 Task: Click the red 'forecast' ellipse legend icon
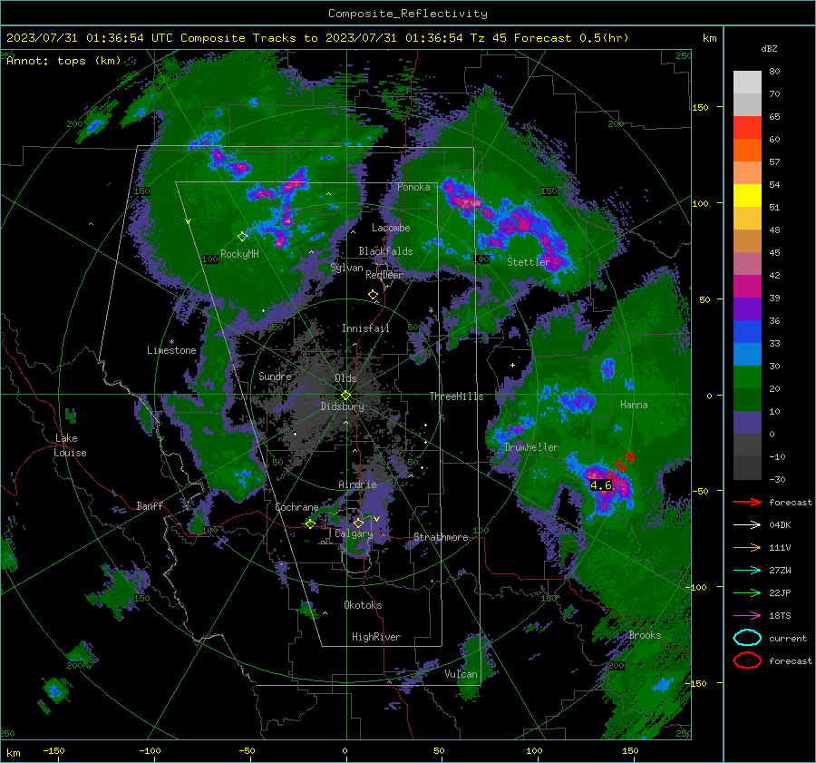point(747,660)
